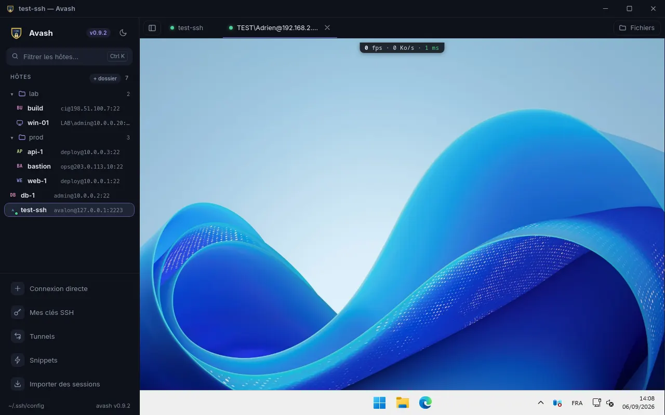Image resolution: width=665 pixels, height=415 pixels.
Task: Click the avash v0.9.2 footer text
Action: pyautogui.click(x=113, y=406)
